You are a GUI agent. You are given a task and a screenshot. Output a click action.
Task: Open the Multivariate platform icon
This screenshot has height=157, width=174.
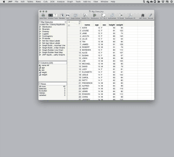click(x=112, y=16)
